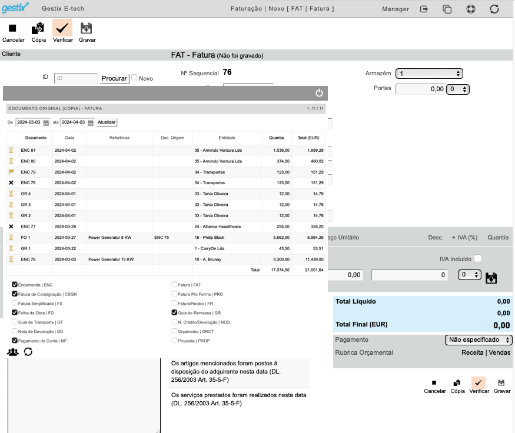The height and width of the screenshot is (433, 515).
Task: Close the popup with the power icon
Action: pos(319,93)
